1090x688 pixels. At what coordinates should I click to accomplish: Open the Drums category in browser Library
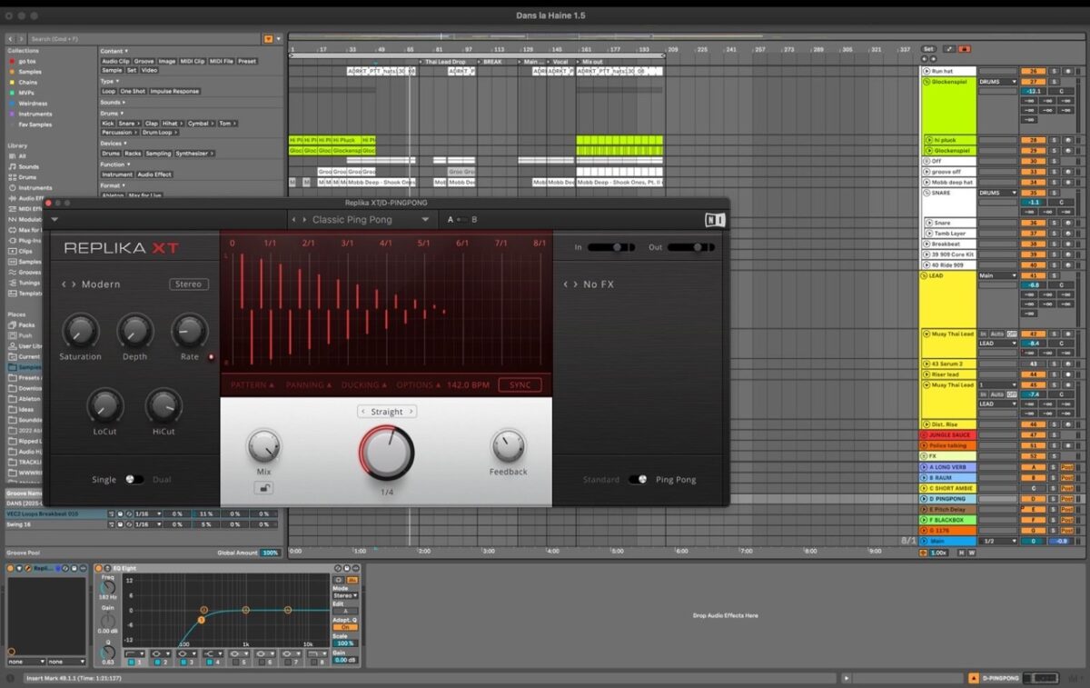tap(28, 177)
